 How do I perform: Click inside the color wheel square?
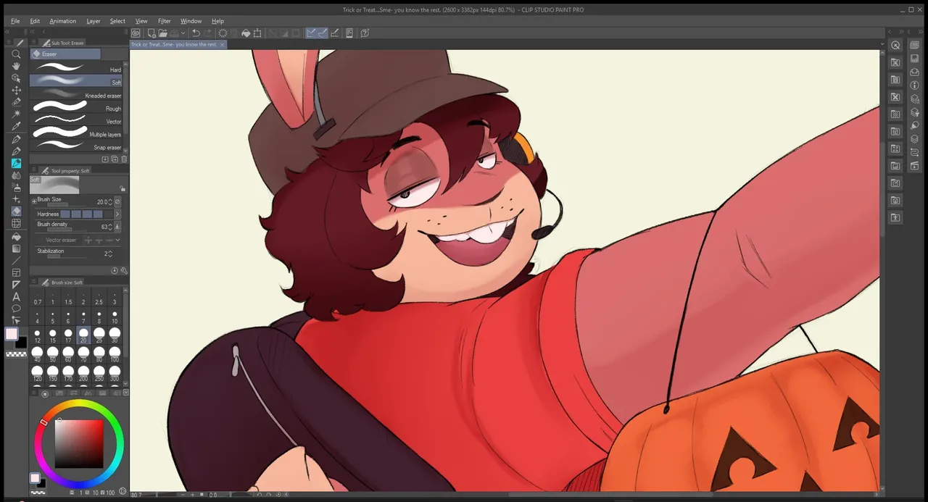pos(79,442)
